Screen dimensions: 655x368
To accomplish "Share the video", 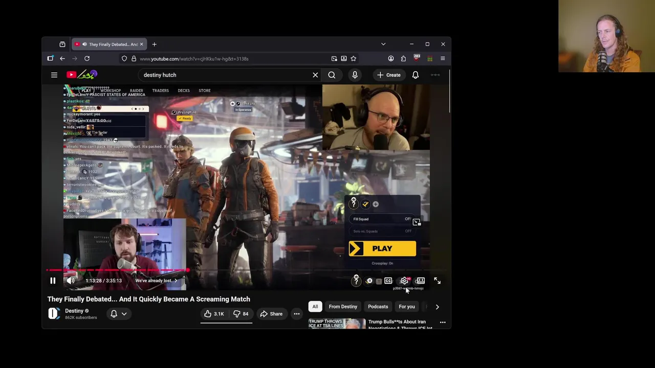I will pyautogui.click(x=271, y=314).
